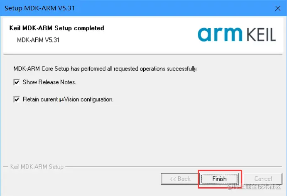Toggle Retain current µVision configuration checkbox
287x196 pixels.
pyautogui.click(x=17, y=99)
